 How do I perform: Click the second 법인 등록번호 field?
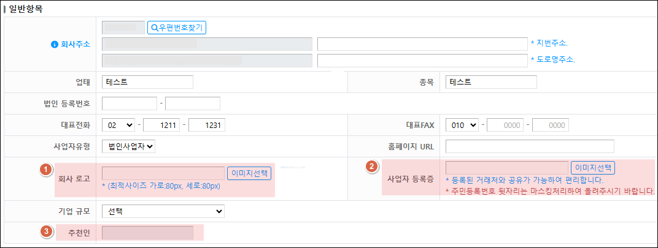pos(192,103)
